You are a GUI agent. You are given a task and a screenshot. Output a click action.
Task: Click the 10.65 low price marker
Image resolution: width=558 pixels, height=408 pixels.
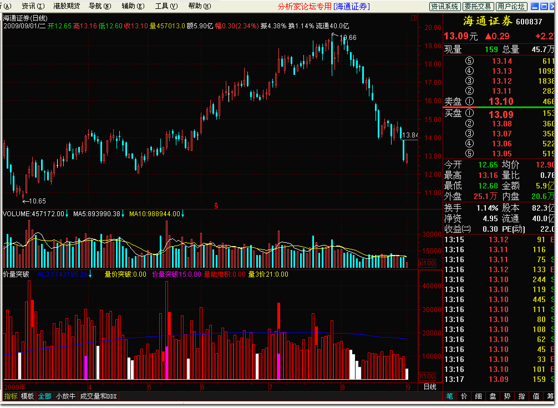point(37,201)
